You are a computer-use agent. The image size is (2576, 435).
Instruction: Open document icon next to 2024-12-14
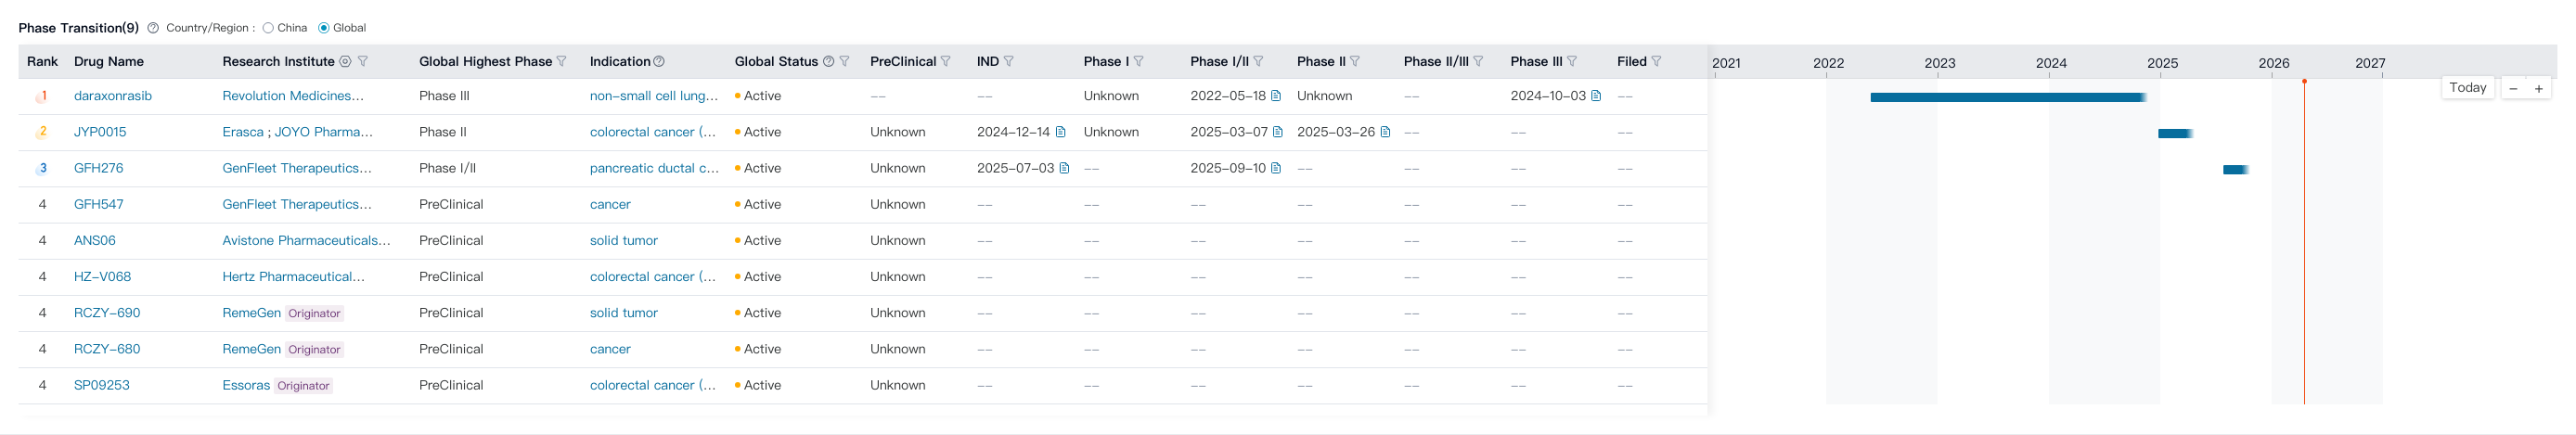(x=1061, y=132)
